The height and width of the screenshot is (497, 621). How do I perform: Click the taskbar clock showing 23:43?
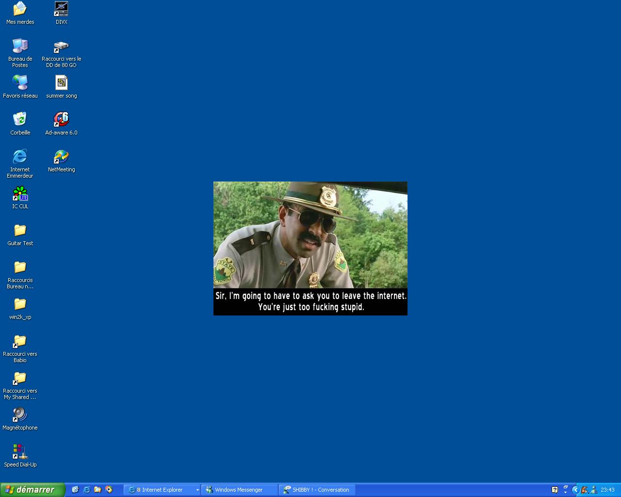[607, 490]
